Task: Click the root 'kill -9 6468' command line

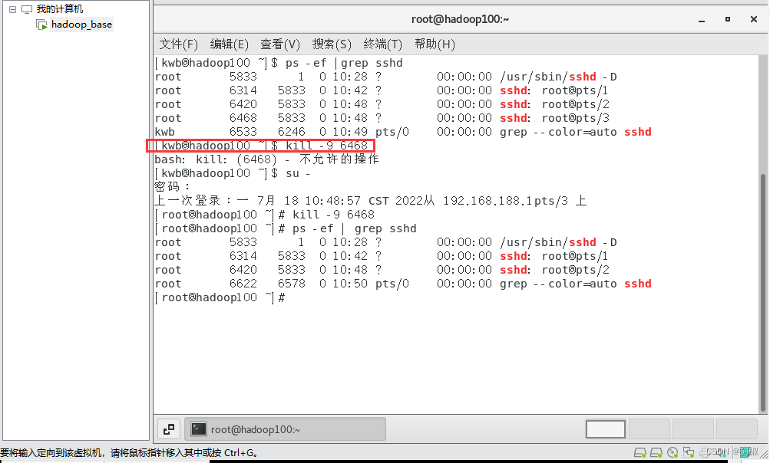Action: 264,215
